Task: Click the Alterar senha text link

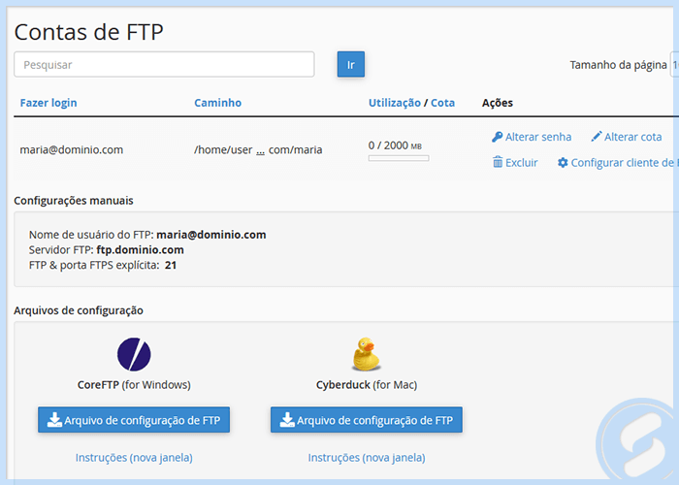Action: coord(538,137)
